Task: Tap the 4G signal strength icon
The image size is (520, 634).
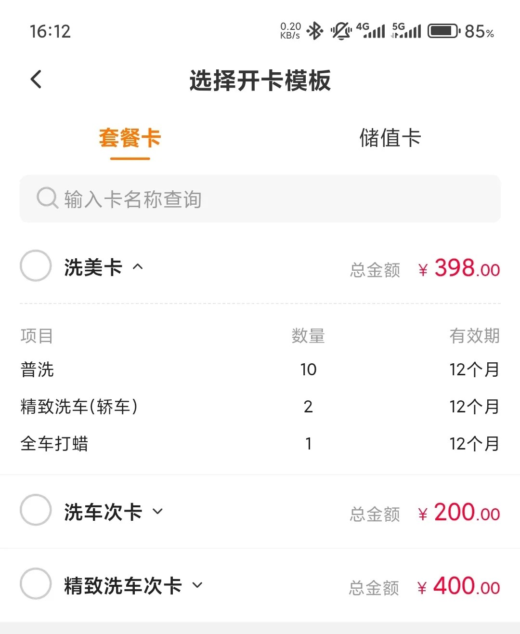Action: [371, 30]
